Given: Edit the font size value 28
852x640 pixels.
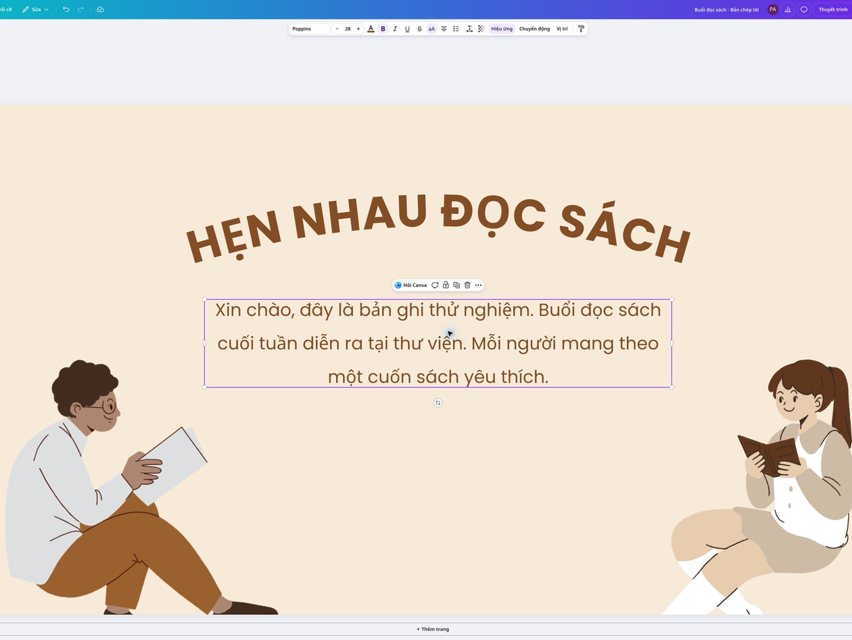Looking at the screenshot, I should tap(348, 29).
